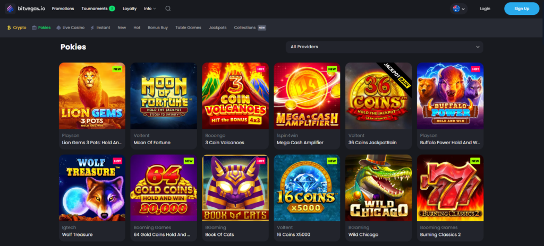Click the NEW badge next to Collections
The height and width of the screenshot is (246, 544).
point(262,28)
